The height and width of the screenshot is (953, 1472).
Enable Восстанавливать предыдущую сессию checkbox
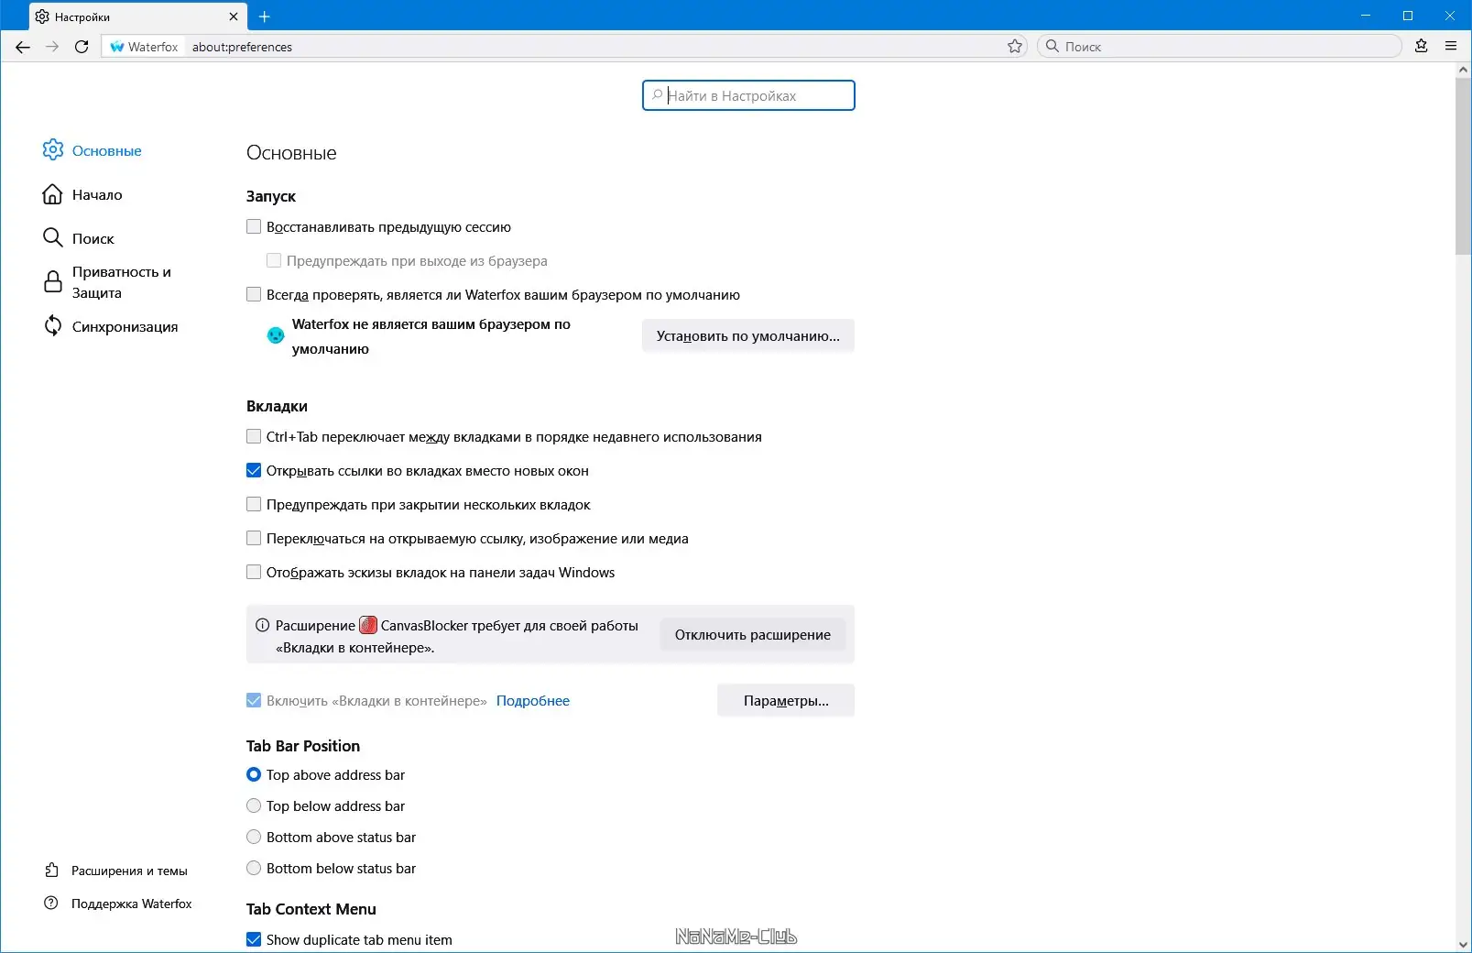coord(254,226)
